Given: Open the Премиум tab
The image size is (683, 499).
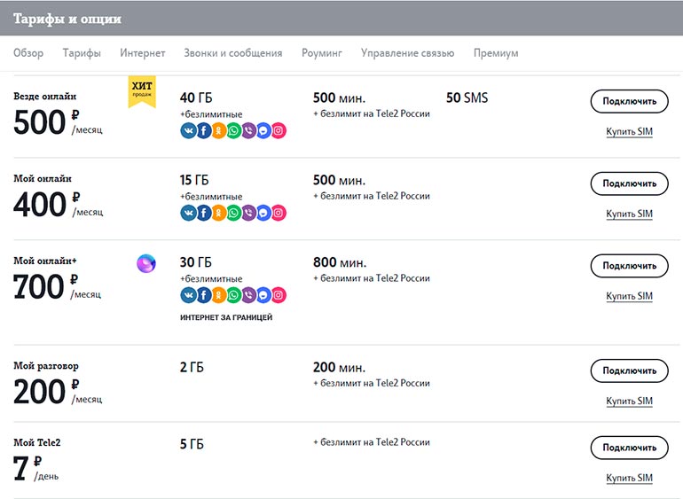Looking at the screenshot, I should point(496,53).
